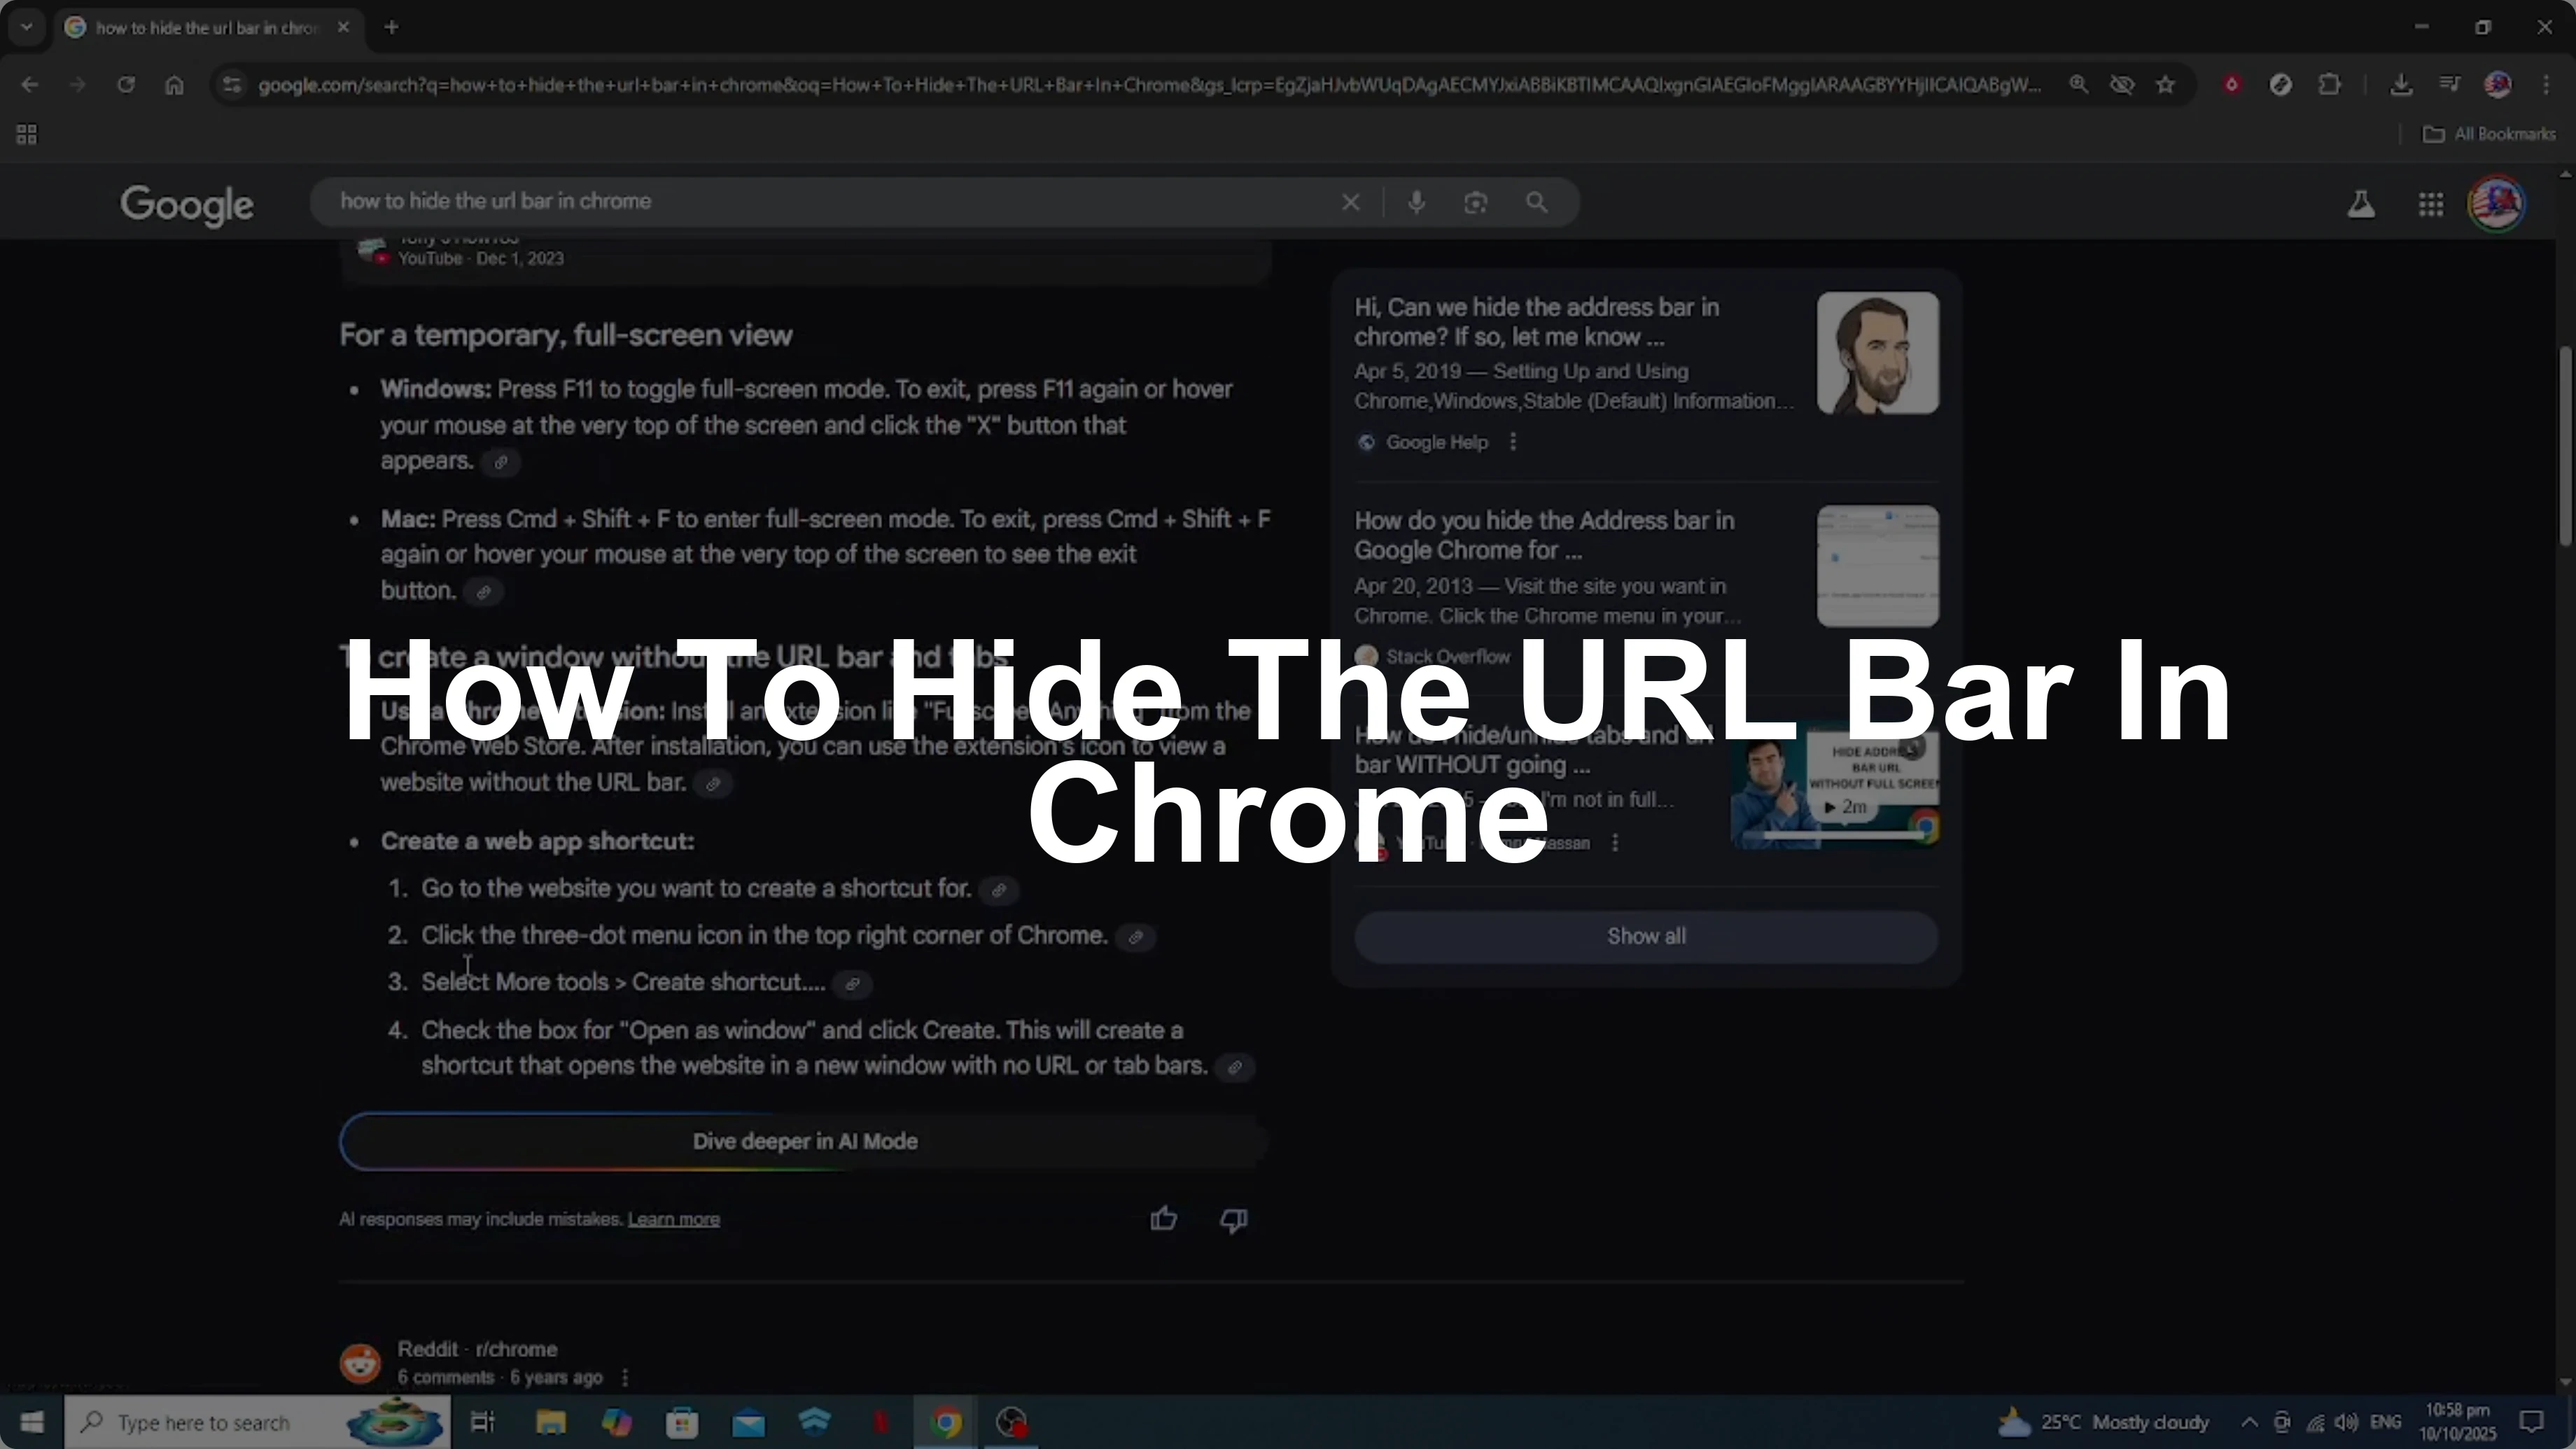Open the Chrome Extensions puzzle icon

click(2330, 85)
